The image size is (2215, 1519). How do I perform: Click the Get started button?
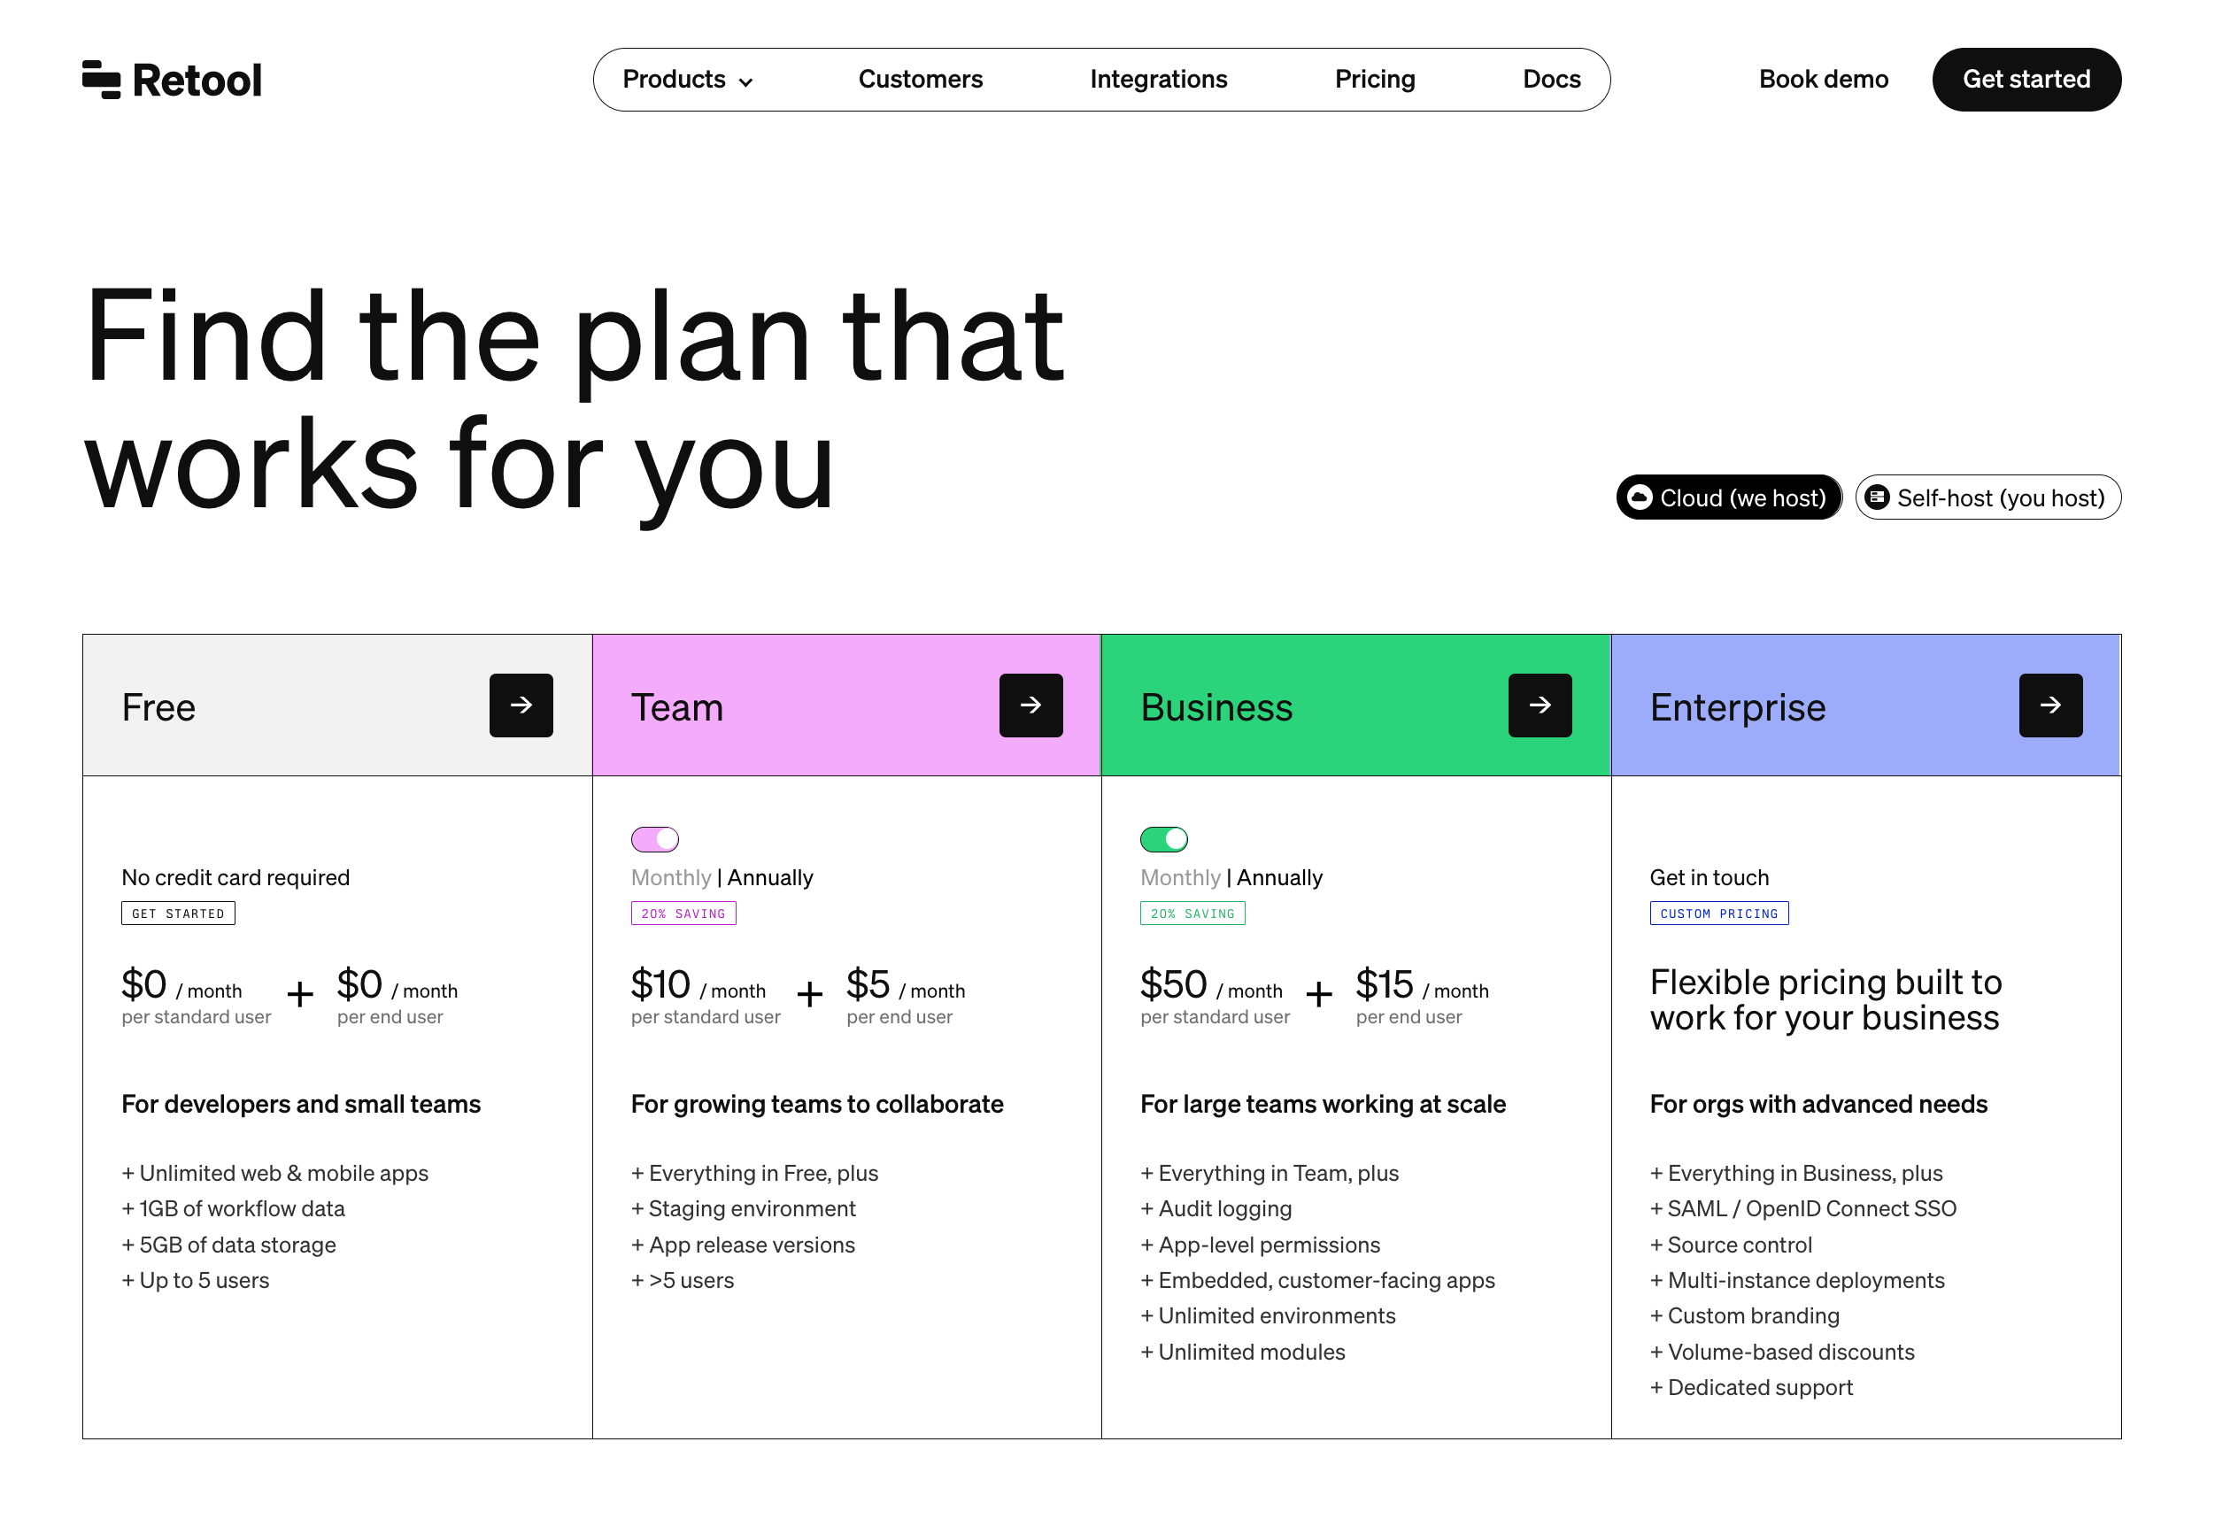pos(2026,79)
